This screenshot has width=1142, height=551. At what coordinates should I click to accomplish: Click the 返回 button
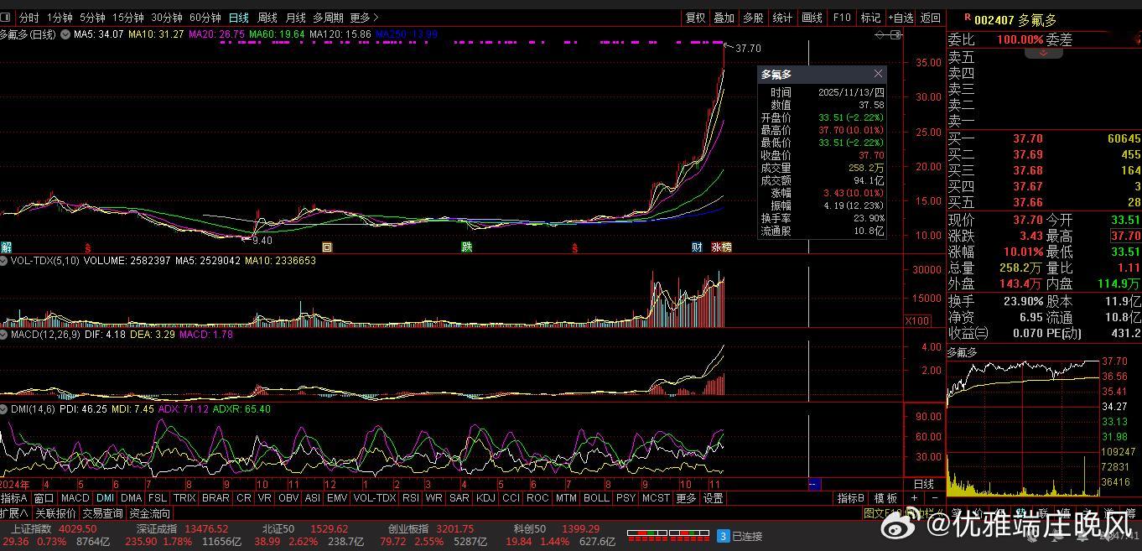(931, 18)
